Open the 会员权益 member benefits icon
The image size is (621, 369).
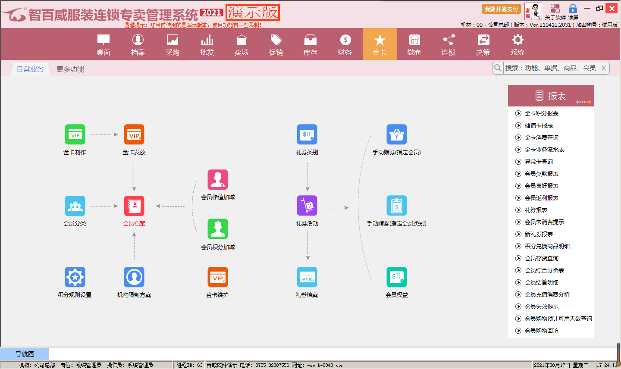pyautogui.click(x=397, y=277)
